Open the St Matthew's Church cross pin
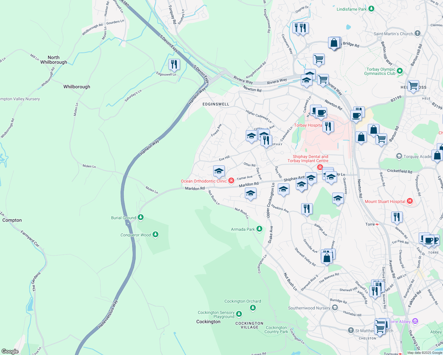 351,330
